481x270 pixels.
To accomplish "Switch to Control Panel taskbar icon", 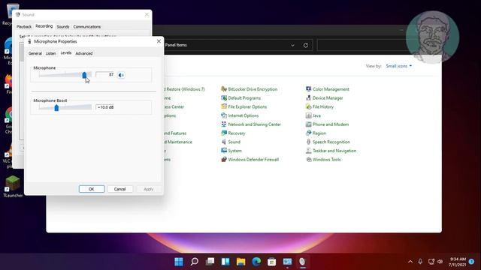I will tap(287, 262).
